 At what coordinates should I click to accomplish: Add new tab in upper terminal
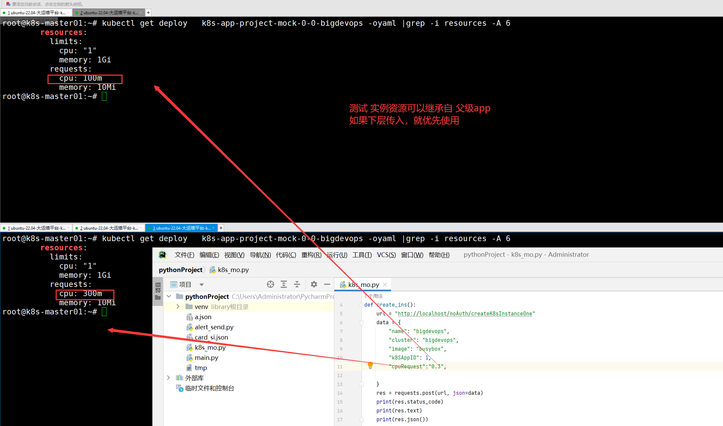pos(148,13)
